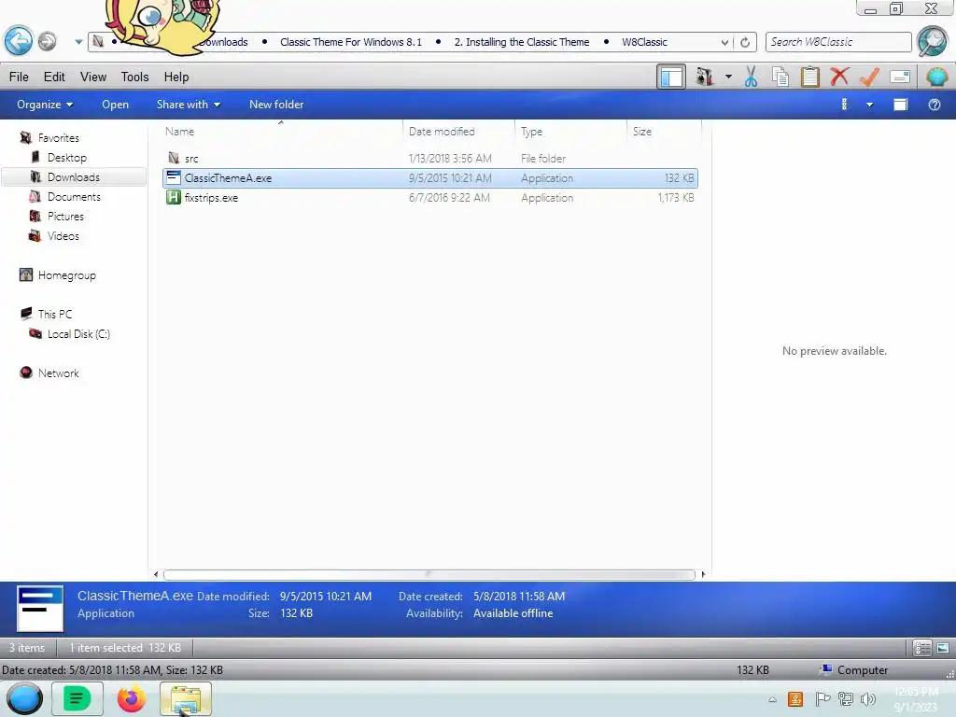Click the scroll right arrow of file list
The image size is (956, 717).
point(703,574)
